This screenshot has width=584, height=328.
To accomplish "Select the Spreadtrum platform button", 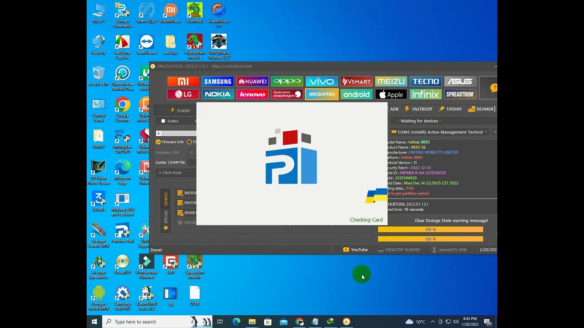I will point(460,94).
